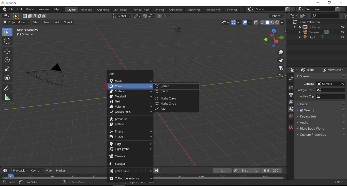Screen dimensions: 347x186
Task: Open the transform orientation Global dropdown
Action: click(121, 16)
